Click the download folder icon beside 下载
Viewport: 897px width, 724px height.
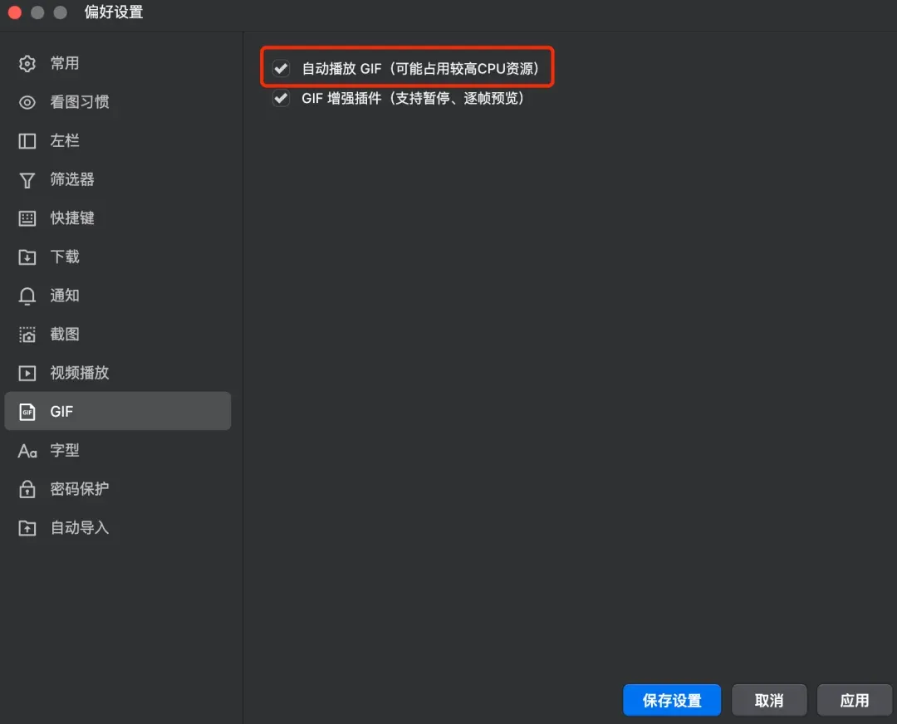(x=27, y=257)
